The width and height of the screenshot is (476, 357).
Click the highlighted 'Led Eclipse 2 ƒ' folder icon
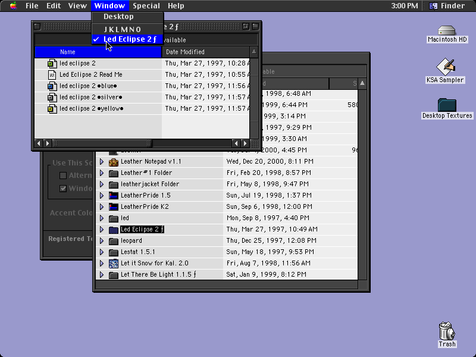tap(114, 230)
